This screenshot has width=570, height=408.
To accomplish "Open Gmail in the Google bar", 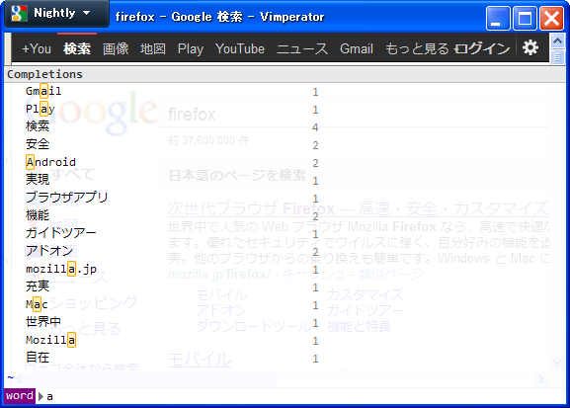I will point(357,48).
